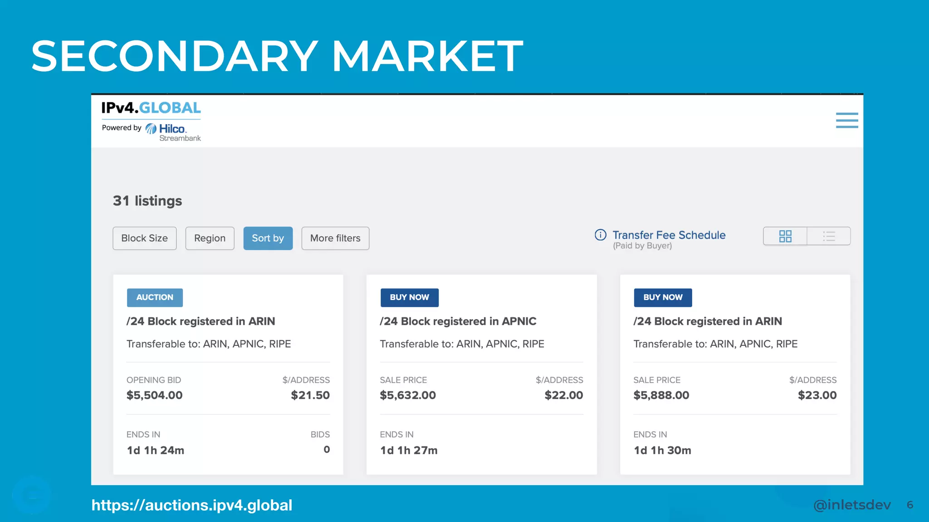Click BUY NOW on the $5,888.00 listing
The image size is (929, 522).
point(663,297)
